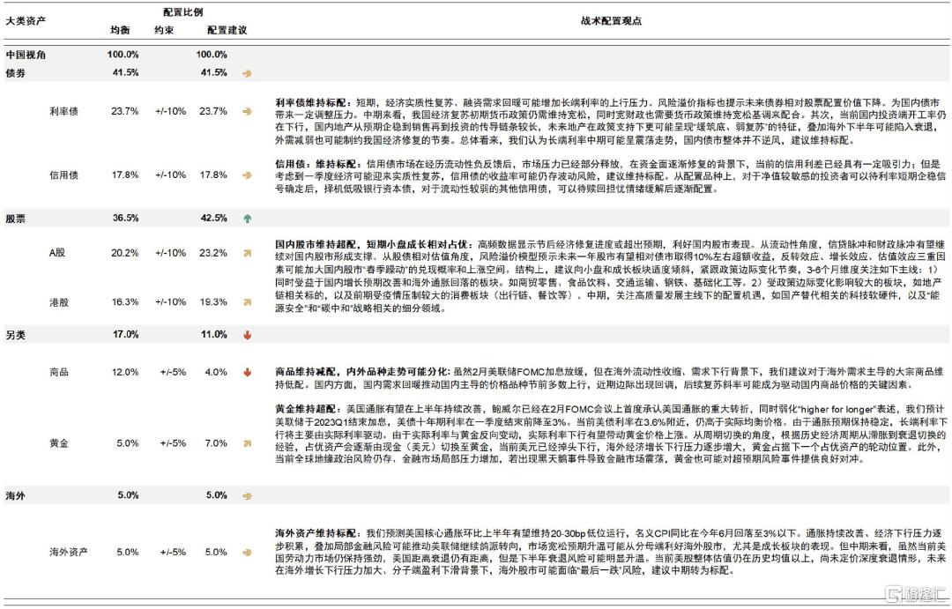Select the 23.2% value in the A股 row
This screenshot has width=952, height=609.
(213, 253)
